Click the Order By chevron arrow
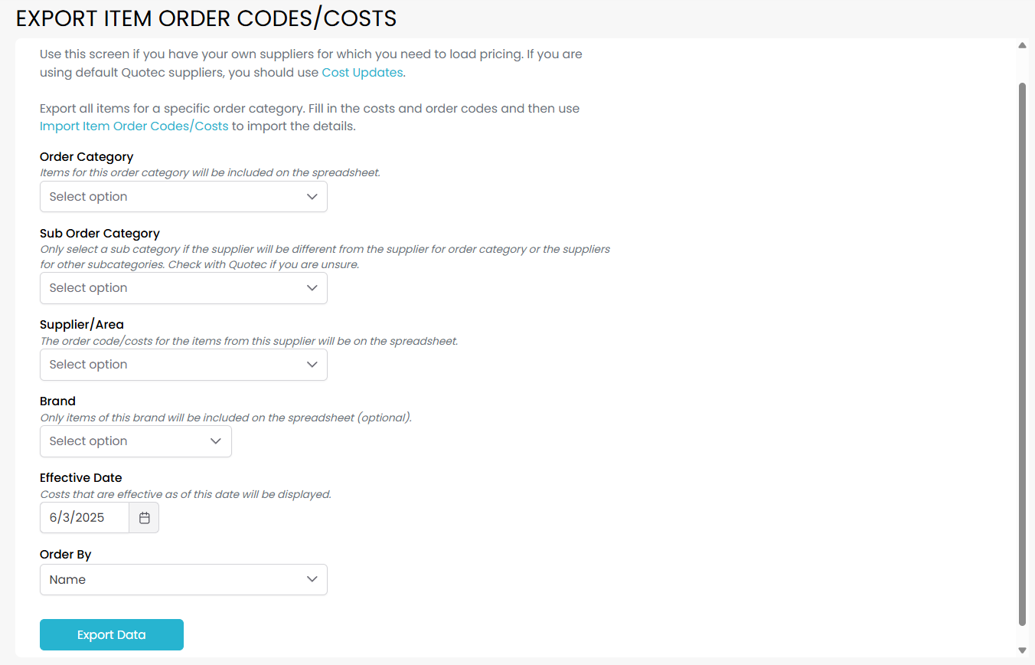1035x665 pixels. point(312,580)
